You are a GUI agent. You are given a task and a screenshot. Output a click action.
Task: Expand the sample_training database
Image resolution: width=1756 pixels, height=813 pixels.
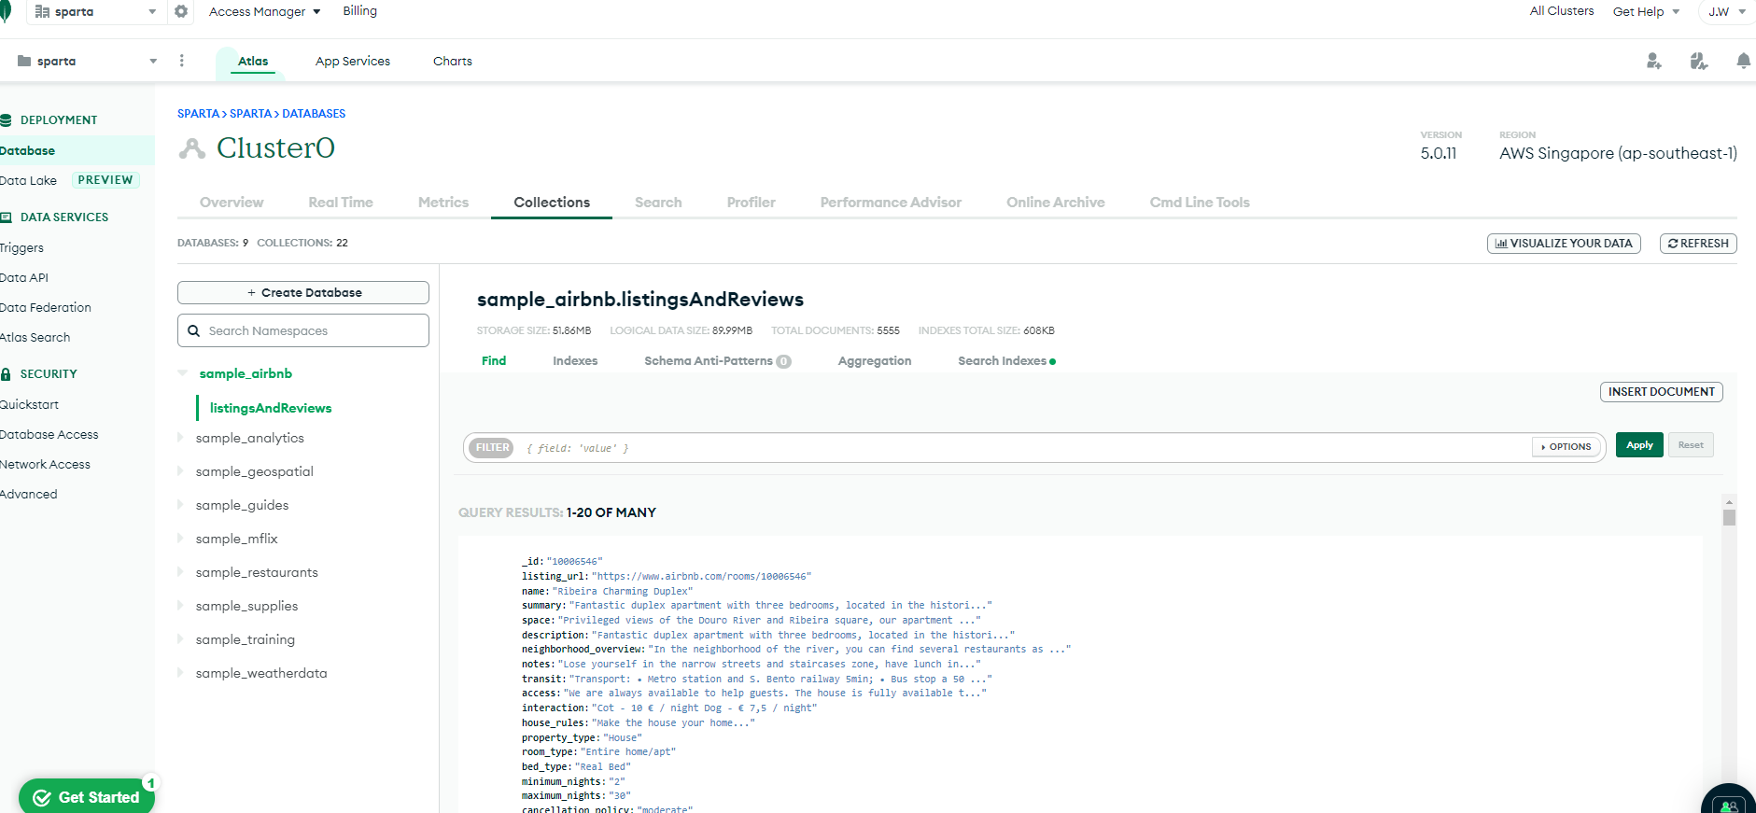pyautogui.click(x=181, y=639)
